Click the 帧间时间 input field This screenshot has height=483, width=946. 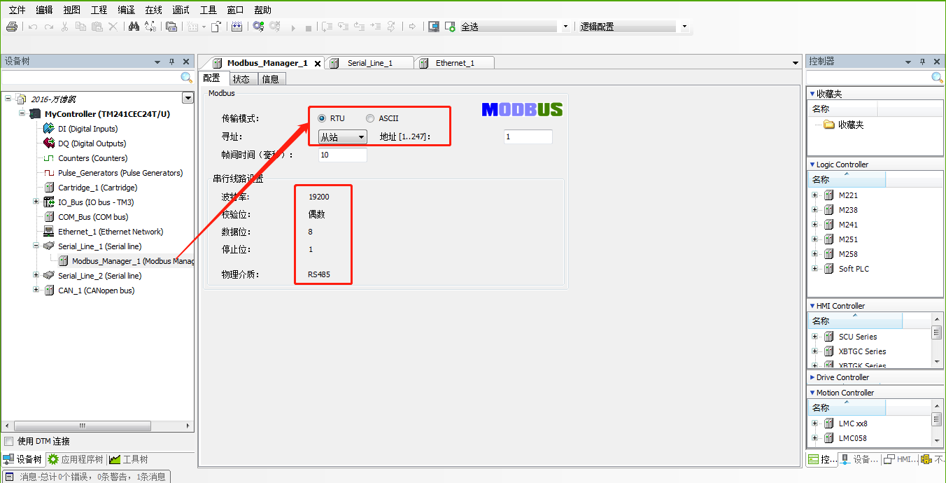pos(342,155)
